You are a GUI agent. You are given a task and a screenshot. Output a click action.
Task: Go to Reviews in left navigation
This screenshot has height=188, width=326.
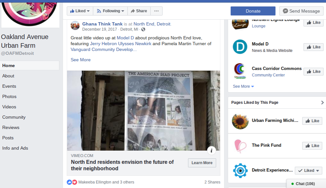click(x=11, y=127)
